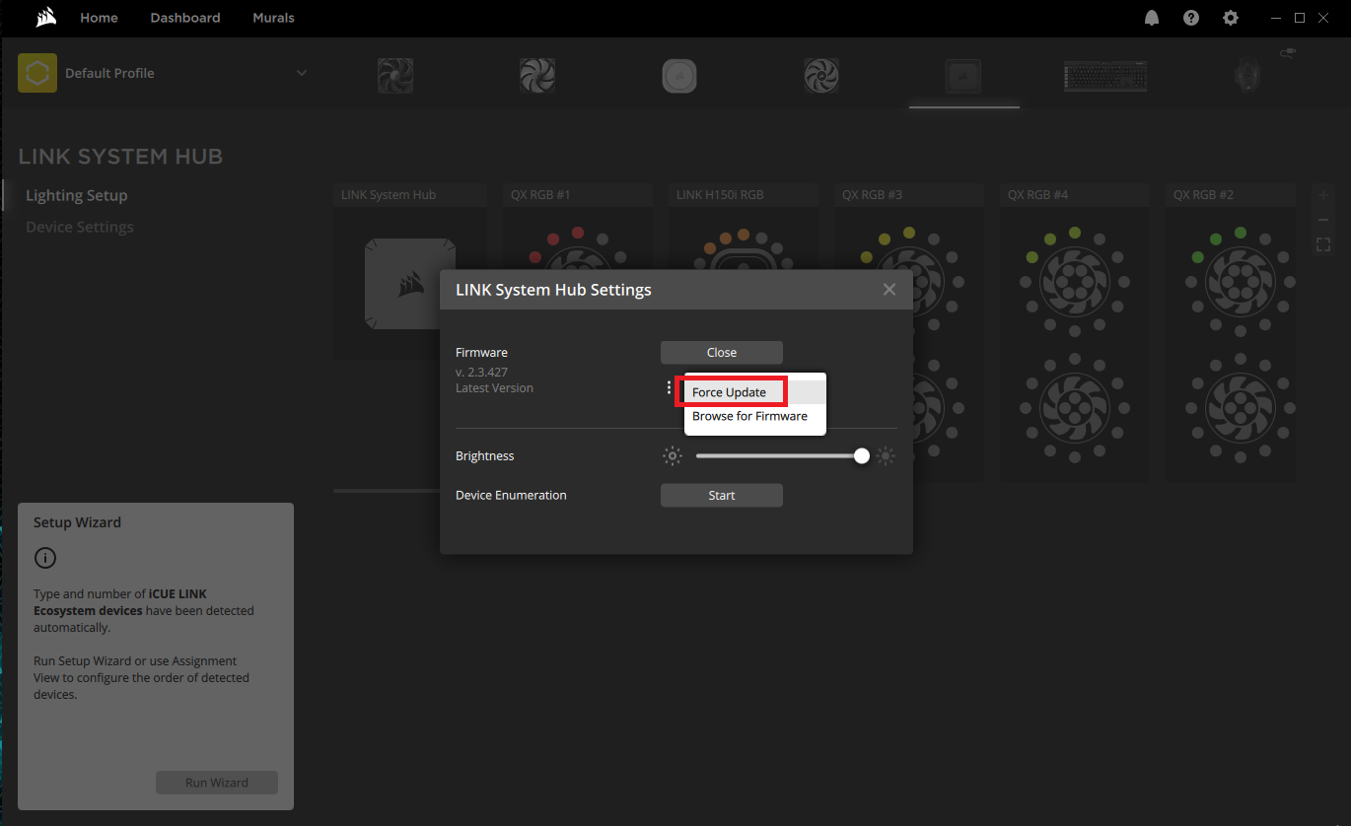Click the Brightness slider handle
Screen dimensions: 1351x826
[862, 455]
